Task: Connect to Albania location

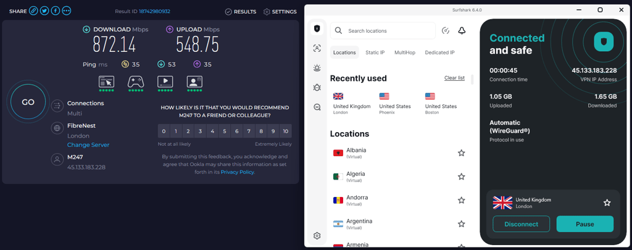Action: [399, 153]
